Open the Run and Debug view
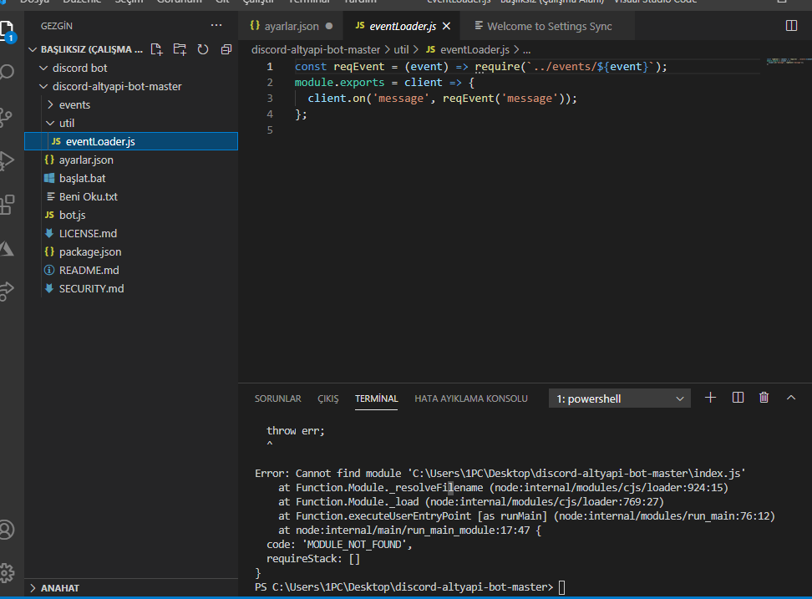 pyautogui.click(x=8, y=160)
